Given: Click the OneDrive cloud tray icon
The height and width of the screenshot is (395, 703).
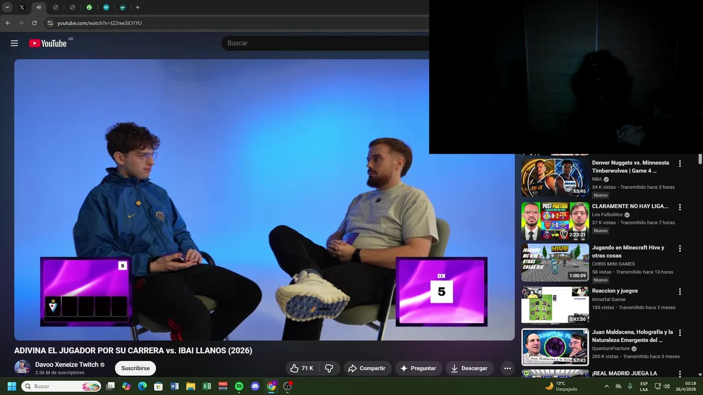Looking at the screenshot, I should pyautogui.click(x=618, y=386).
